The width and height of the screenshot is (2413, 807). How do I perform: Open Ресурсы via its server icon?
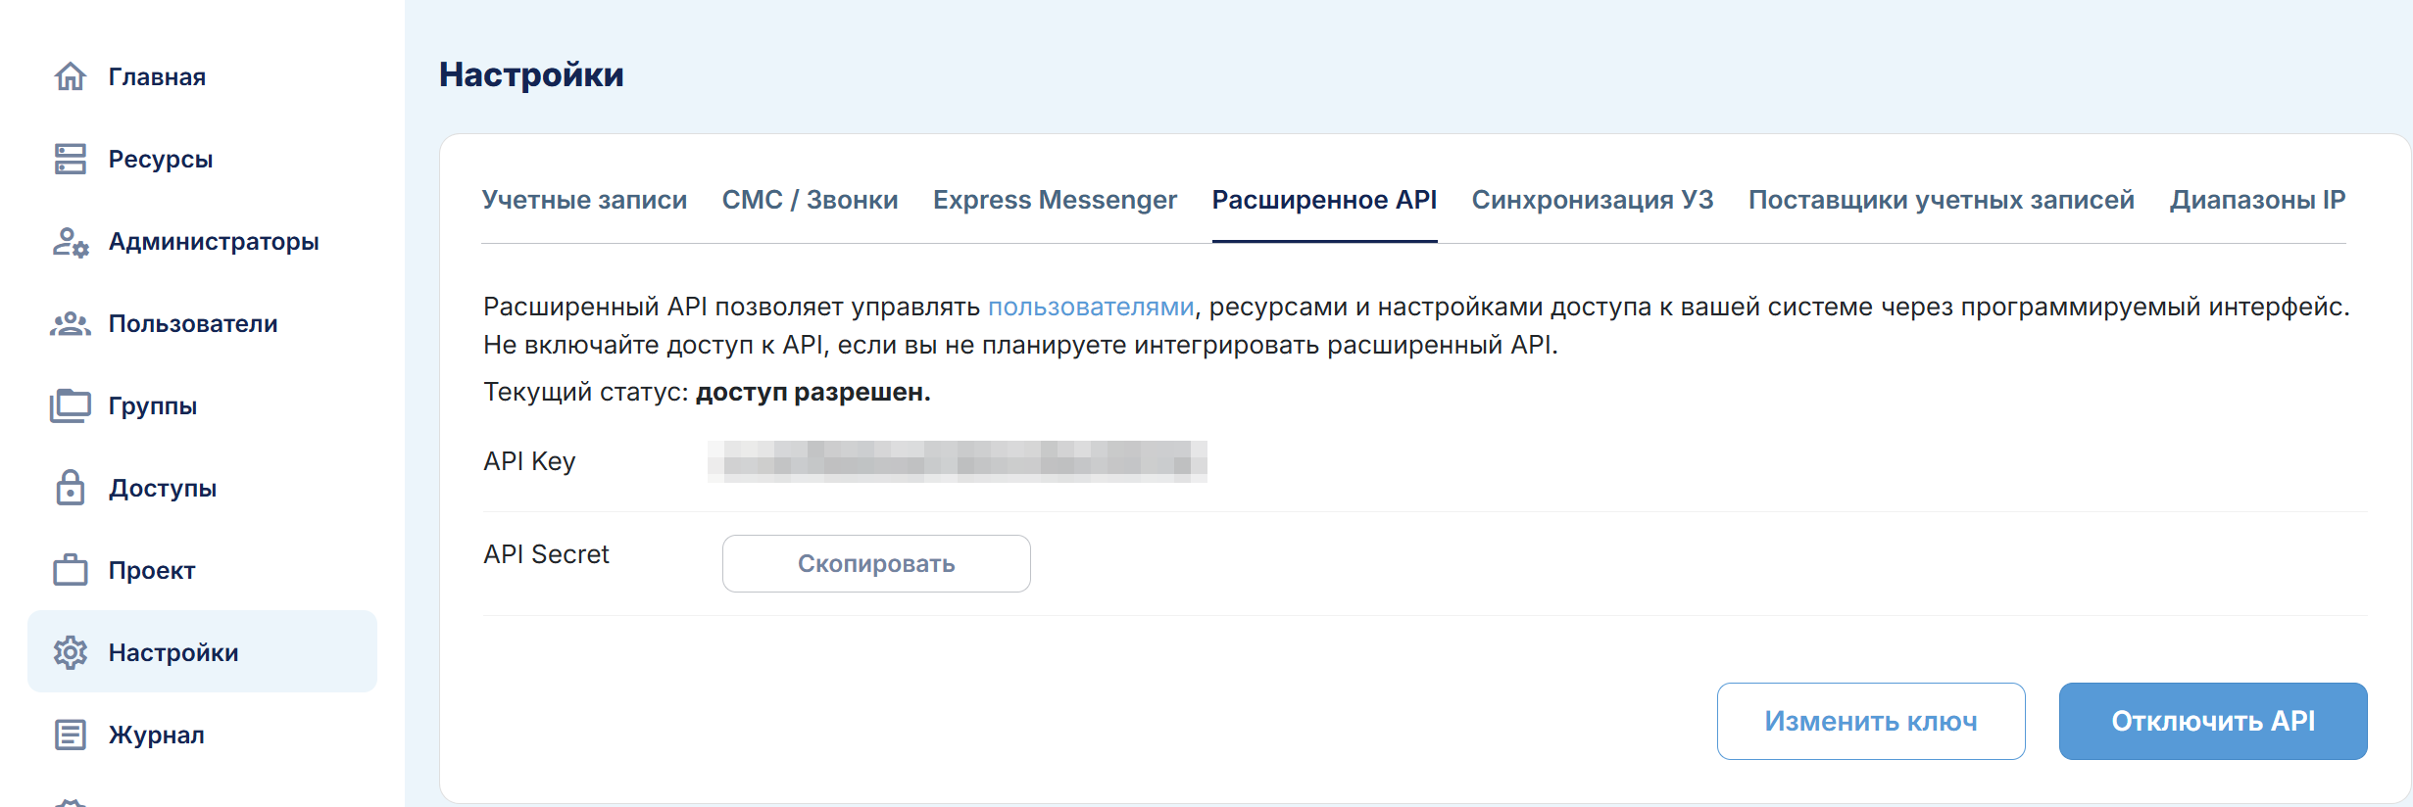tap(70, 159)
